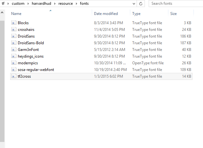The height and width of the screenshot is (148, 203).
Task: Go to the tf folder in breadcrumb
Action: pyautogui.click(x=3, y=4)
